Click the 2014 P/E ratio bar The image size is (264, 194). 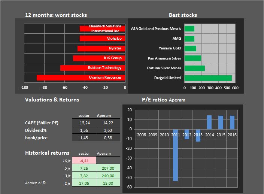(x=209, y=122)
